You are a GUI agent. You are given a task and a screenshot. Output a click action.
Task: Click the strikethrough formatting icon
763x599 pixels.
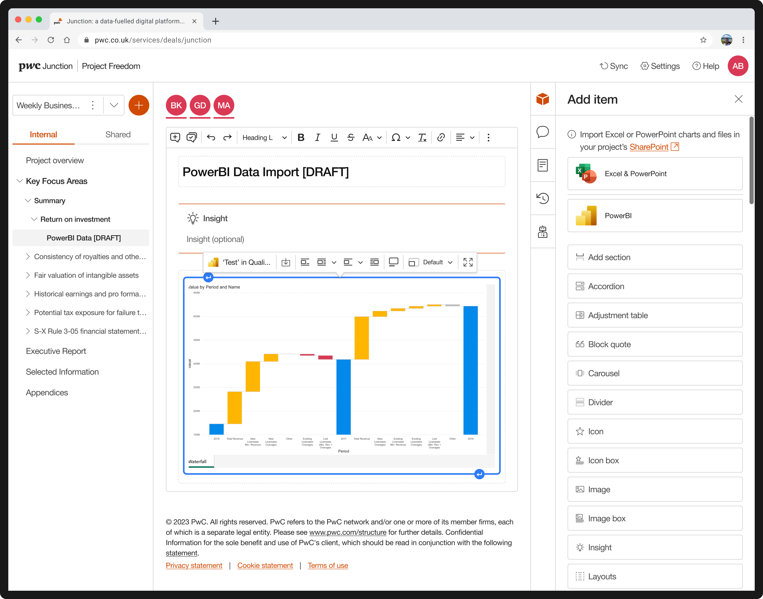point(350,138)
